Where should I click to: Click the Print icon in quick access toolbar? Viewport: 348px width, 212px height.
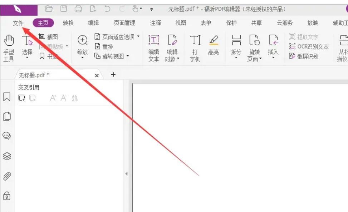(78, 9)
